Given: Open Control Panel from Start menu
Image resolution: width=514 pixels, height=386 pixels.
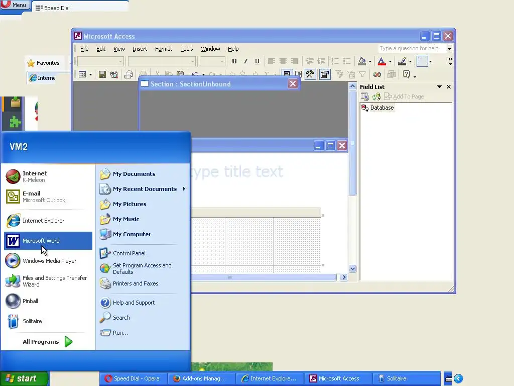Looking at the screenshot, I should coord(143,253).
